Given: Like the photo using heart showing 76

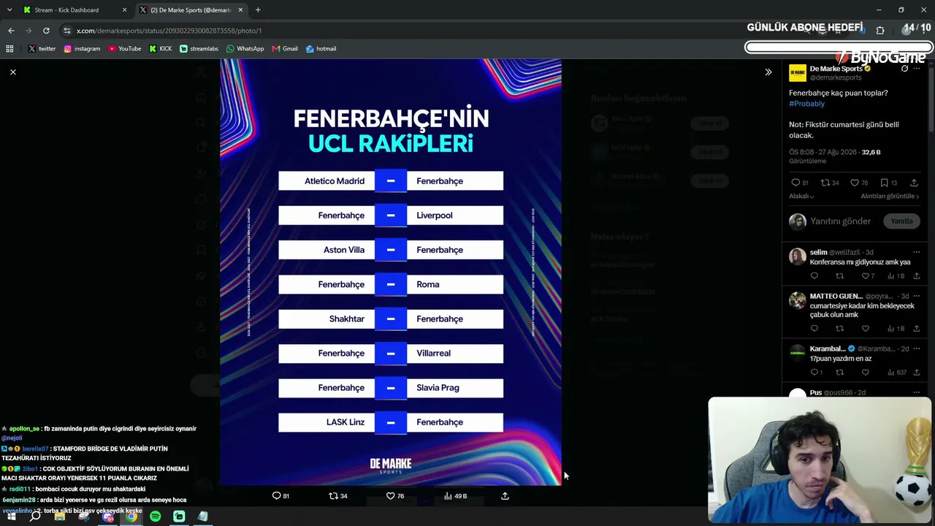Looking at the screenshot, I should click(390, 496).
